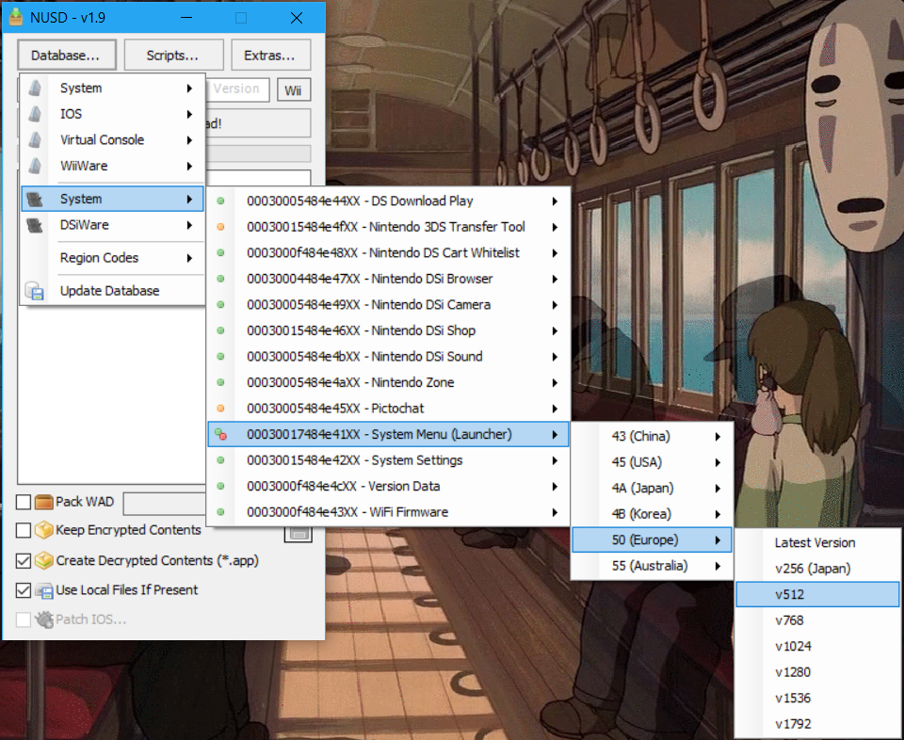Open the Database... button menu
904x740 pixels.
coord(66,56)
